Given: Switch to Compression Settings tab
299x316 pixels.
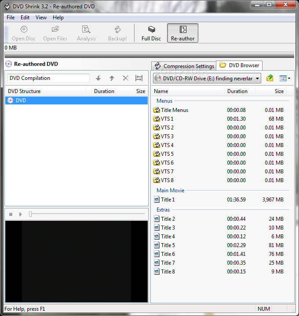Looking at the screenshot, I should 184,66.
